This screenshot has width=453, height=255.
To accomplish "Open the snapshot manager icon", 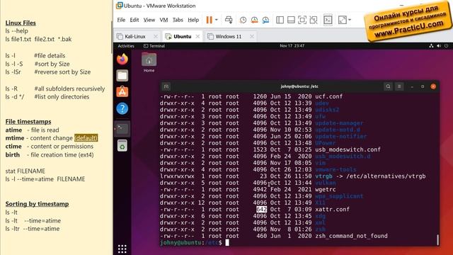I will (265, 20).
